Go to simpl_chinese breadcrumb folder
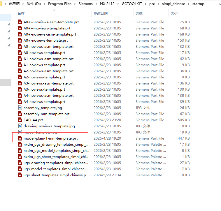The width and height of the screenshot is (221, 211). pyautogui.click(x=173, y=4)
